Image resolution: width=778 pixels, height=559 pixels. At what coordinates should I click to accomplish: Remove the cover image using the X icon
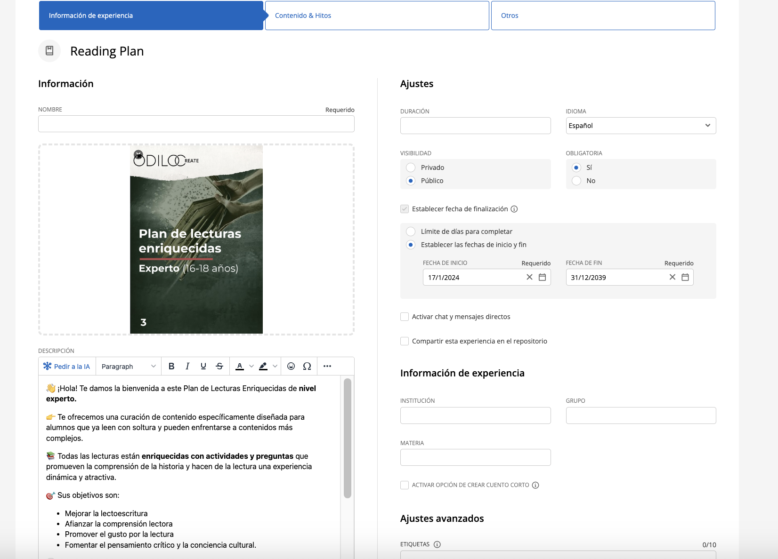click(x=138, y=154)
